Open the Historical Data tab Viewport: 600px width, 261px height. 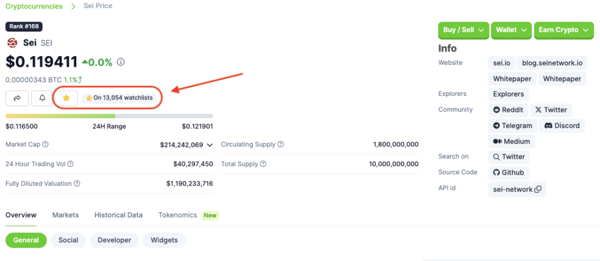tap(118, 215)
